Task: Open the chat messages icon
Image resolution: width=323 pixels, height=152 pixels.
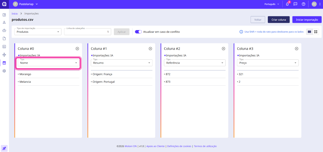Action: click(295, 4)
